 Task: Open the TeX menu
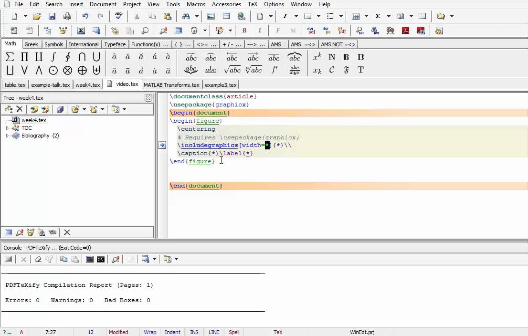tap(253, 4)
